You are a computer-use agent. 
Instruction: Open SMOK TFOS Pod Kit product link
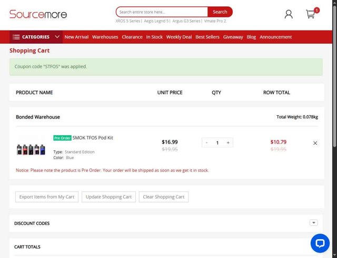(93, 138)
